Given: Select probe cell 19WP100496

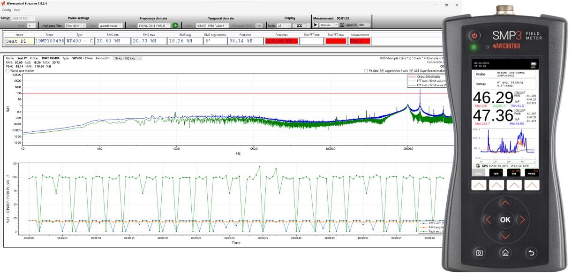Looking at the screenshot, I should point(49,41).
